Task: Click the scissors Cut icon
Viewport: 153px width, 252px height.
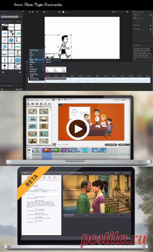Action: click(x=59, y=12)
